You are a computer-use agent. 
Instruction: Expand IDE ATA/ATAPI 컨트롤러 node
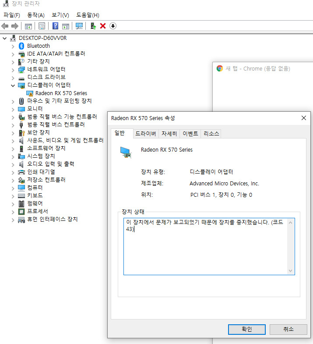pos(13,54)
